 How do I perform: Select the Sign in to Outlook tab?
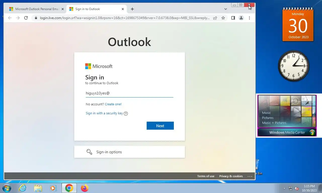[97, 9]
